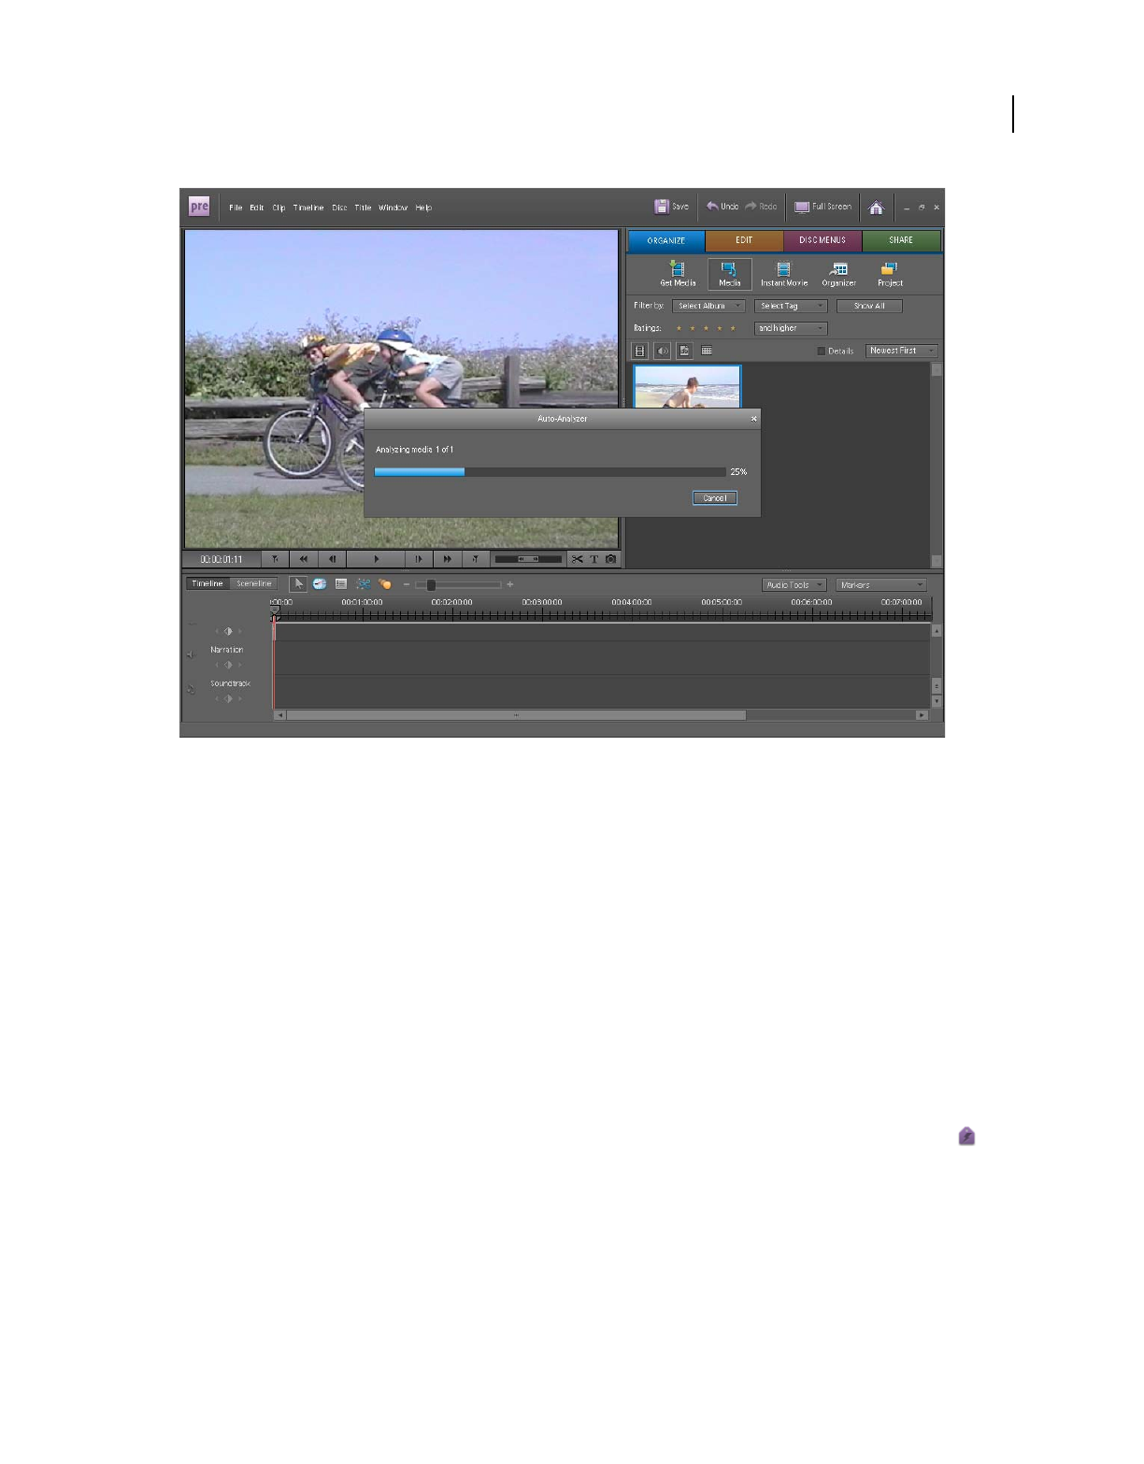
Task: Toggle the still image media filter
Action: [685, 351]
